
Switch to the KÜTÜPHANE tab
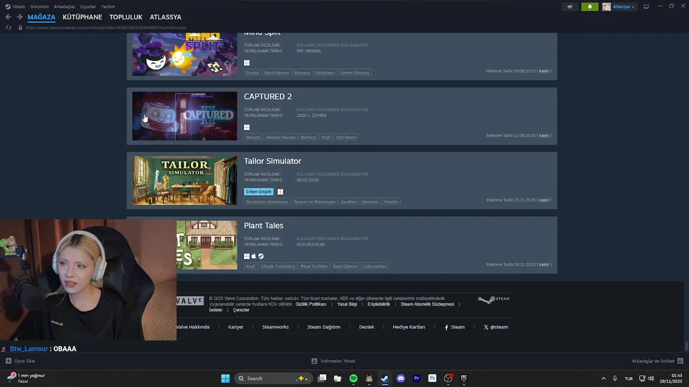82,17
